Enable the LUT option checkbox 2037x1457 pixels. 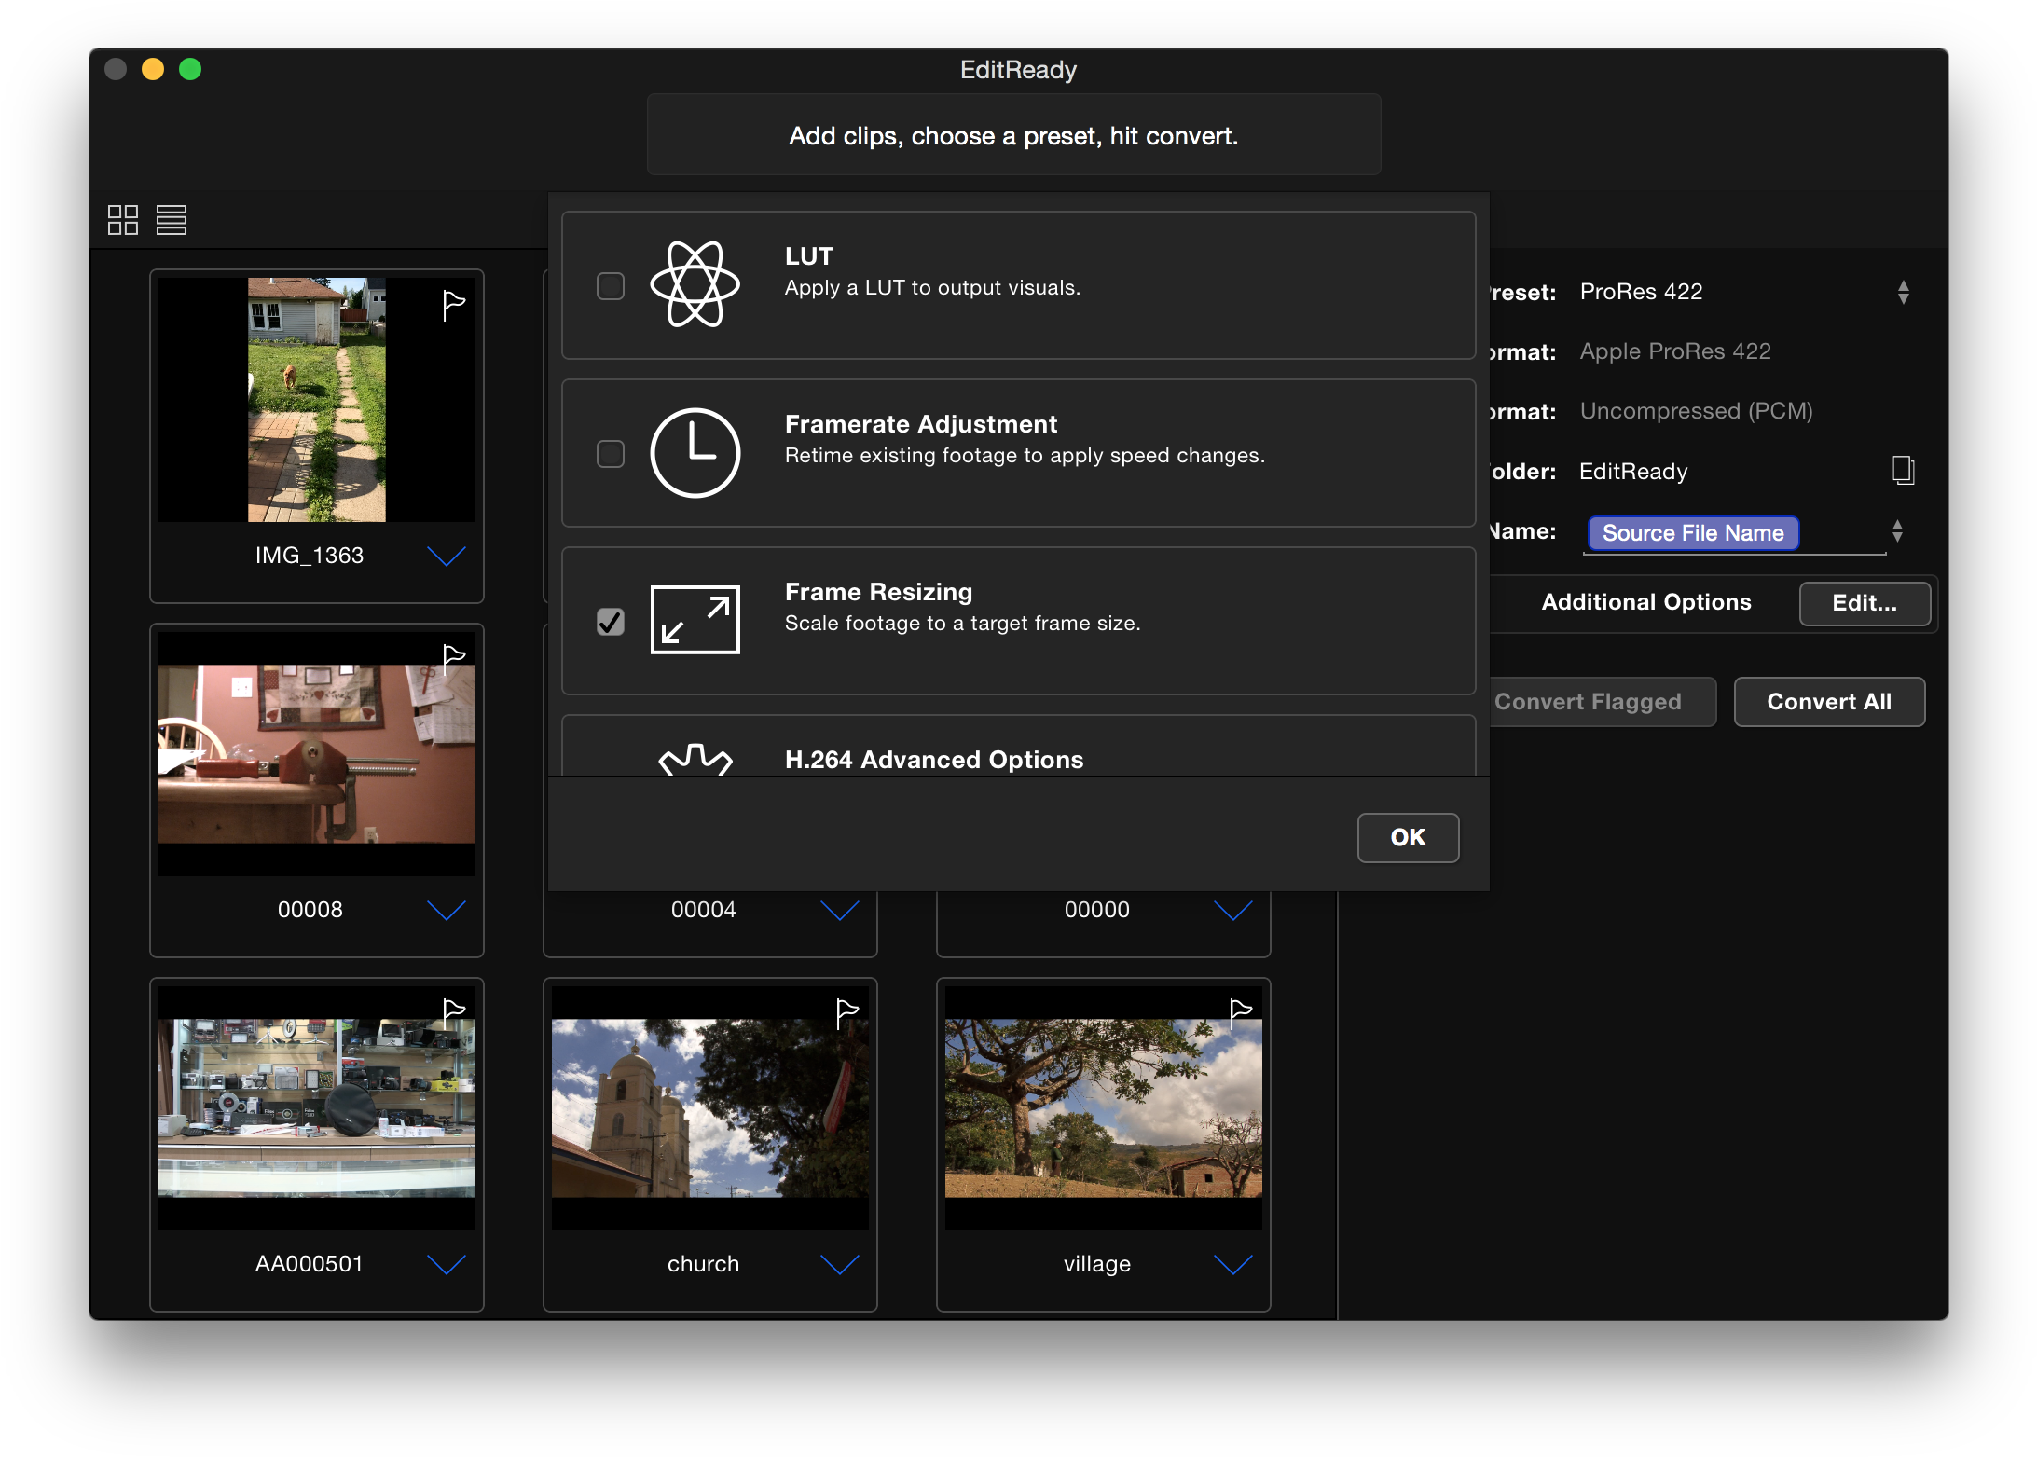click(x=611, y=285)
